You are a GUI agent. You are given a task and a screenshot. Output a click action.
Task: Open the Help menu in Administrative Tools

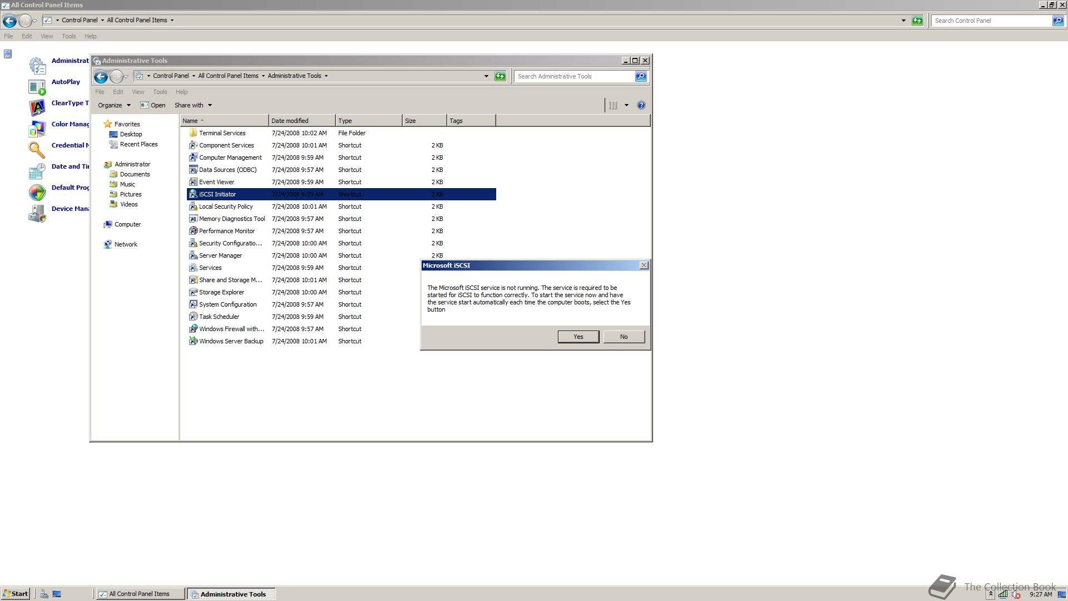click(182, 92)
